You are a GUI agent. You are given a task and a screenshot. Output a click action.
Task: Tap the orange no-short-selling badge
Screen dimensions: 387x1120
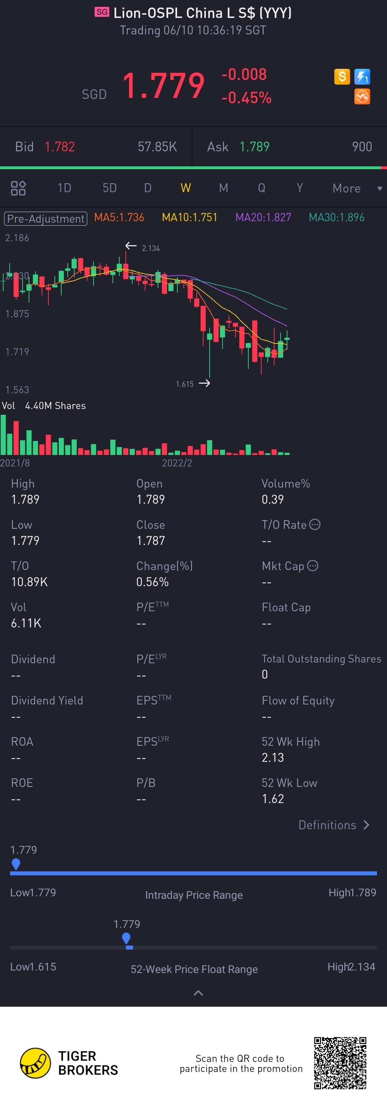point(362,96)
